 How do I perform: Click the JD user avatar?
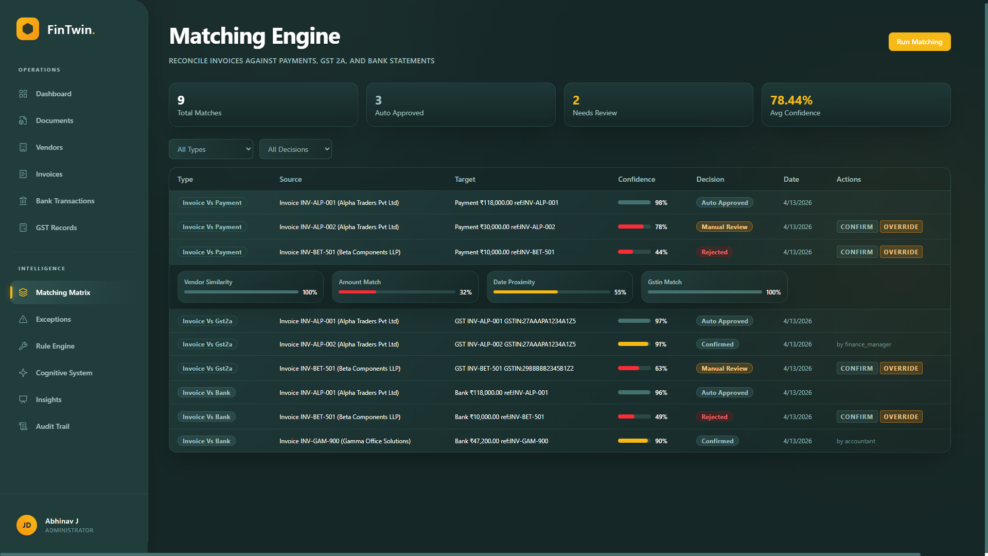pyautogui.click(x=27, y=525)
